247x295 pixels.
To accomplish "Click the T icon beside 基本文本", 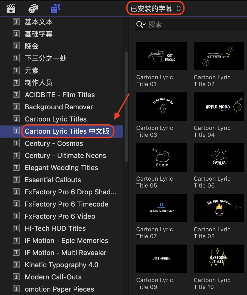I will (16, 22).
